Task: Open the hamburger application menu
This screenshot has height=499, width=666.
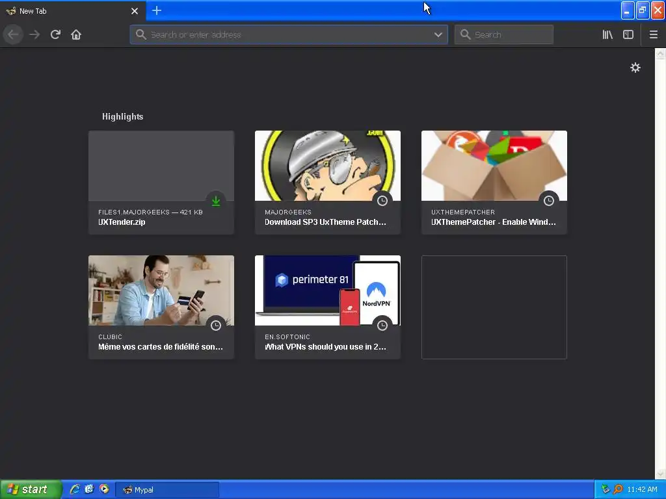Action: click(653, 34)
